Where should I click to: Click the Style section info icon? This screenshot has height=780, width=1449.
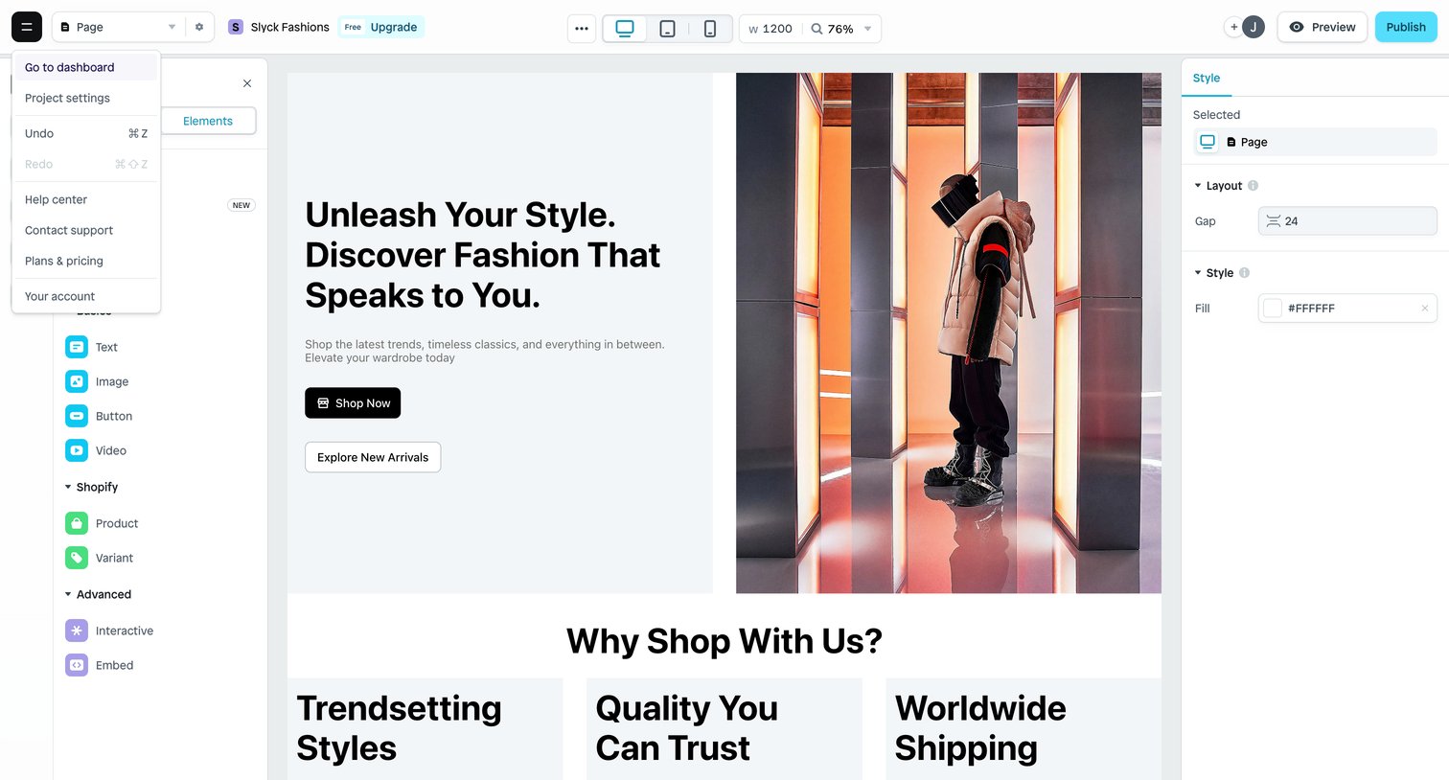coord(1244,273)
